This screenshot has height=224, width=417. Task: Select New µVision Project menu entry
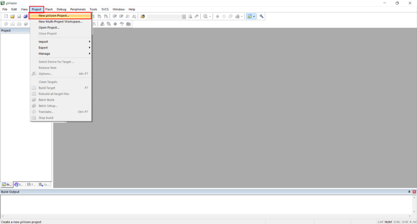pyautogui.click(x=60, y=16)
